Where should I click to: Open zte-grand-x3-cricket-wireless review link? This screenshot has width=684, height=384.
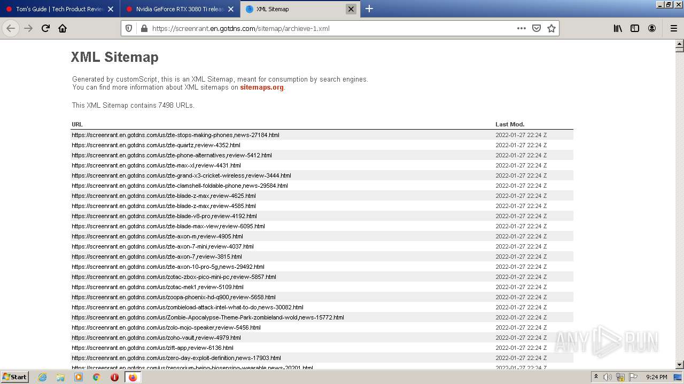[181, 175]
